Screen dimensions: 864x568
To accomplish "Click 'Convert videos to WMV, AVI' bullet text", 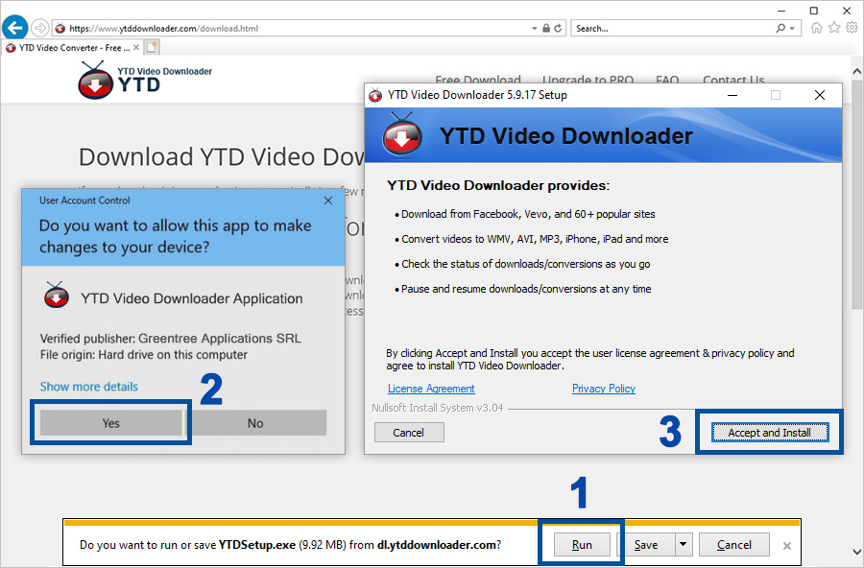I will (x=535, y=239).
